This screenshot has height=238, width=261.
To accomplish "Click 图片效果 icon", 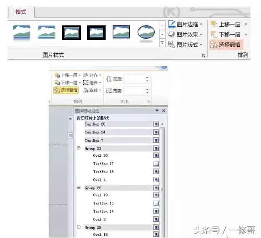I will [x=172, y=34].
